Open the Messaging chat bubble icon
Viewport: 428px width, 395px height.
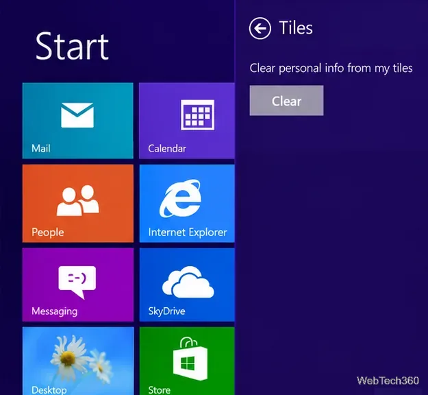77,282
